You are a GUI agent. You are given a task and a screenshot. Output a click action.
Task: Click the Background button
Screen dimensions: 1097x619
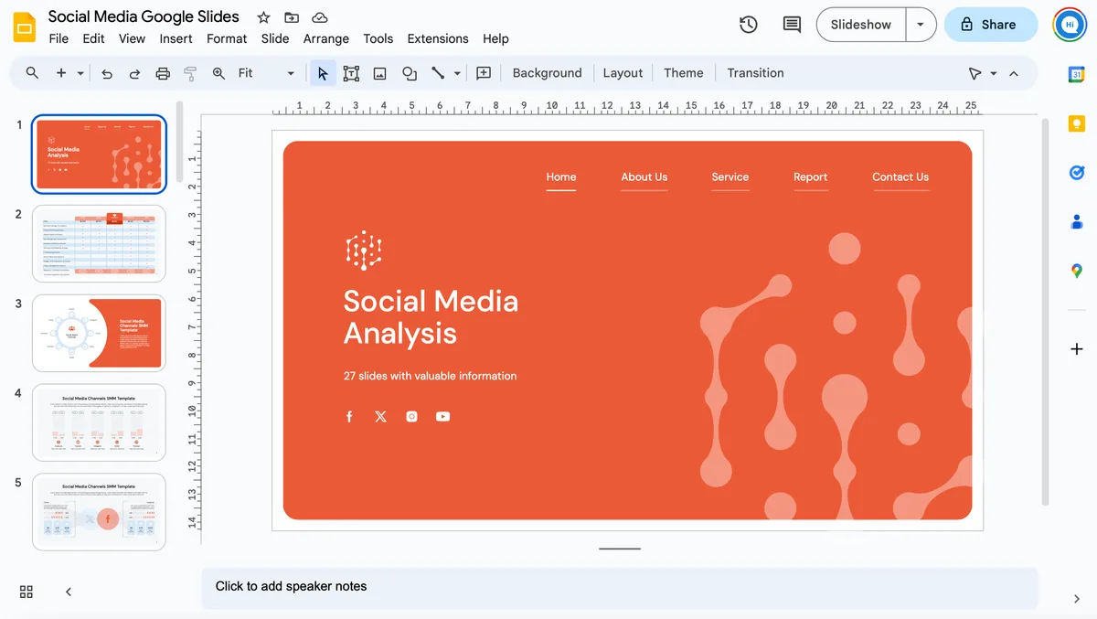click(547, 73)
